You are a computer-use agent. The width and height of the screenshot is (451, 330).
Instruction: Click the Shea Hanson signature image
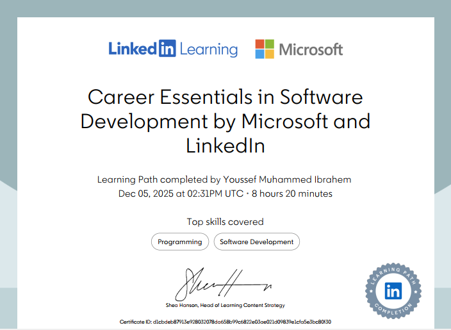tap(224, 285)
